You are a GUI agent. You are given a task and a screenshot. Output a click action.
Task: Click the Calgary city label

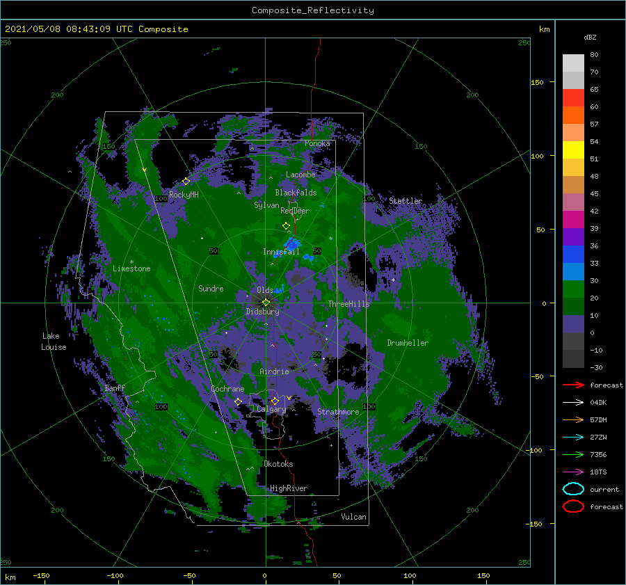[x=271, y=409]
